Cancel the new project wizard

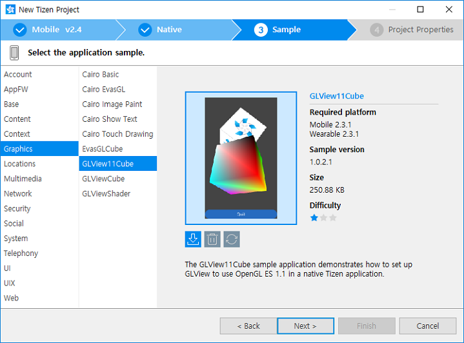427,326
